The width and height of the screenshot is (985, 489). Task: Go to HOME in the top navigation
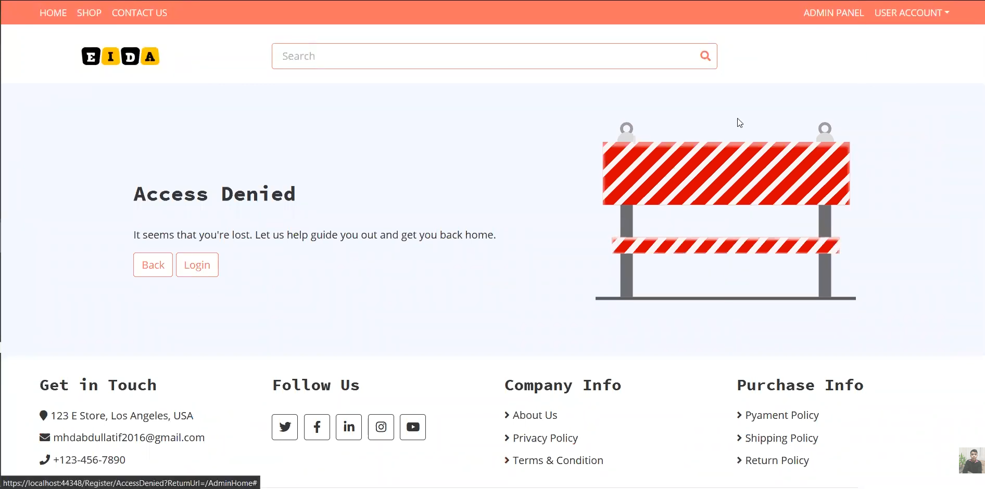(53, 12)
